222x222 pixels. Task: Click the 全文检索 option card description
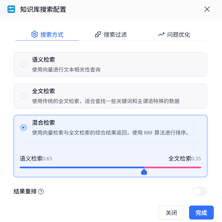coord(106,101)
